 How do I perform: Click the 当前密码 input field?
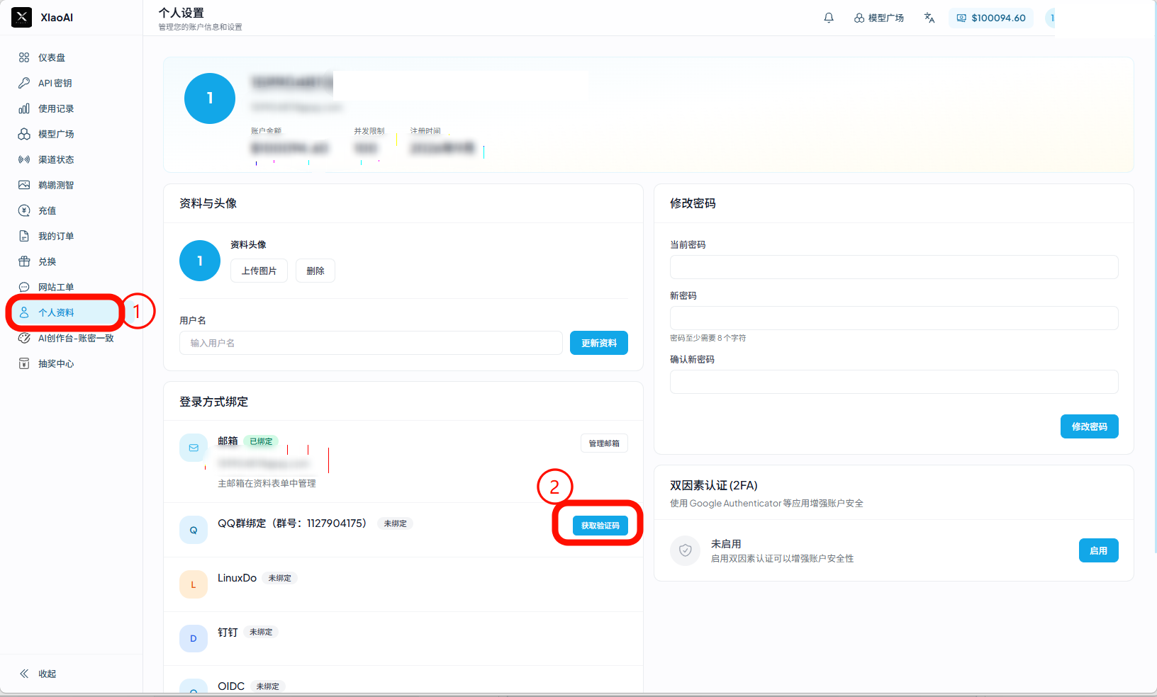tap(894, 267)
